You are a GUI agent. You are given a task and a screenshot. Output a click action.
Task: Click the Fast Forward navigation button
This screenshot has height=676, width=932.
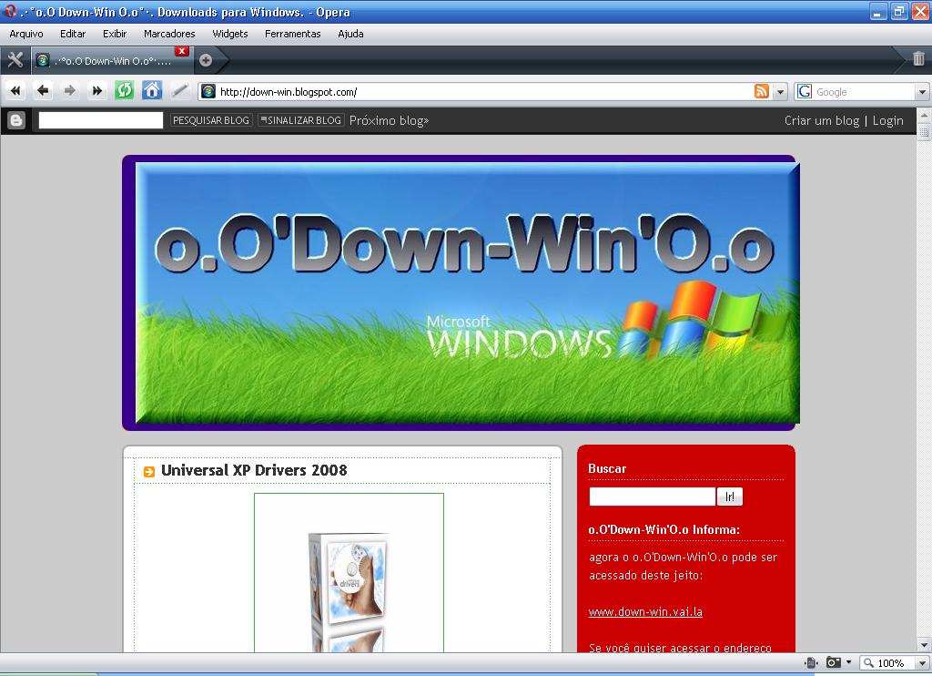96,91
